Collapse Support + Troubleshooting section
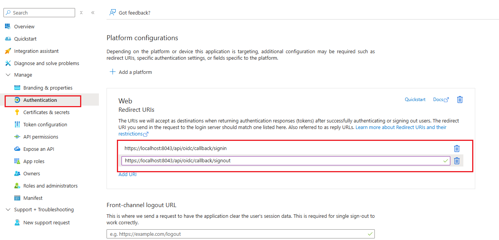The height and width of the screenshot is (240, 499). pyautogui.click(x=8, y=210)
